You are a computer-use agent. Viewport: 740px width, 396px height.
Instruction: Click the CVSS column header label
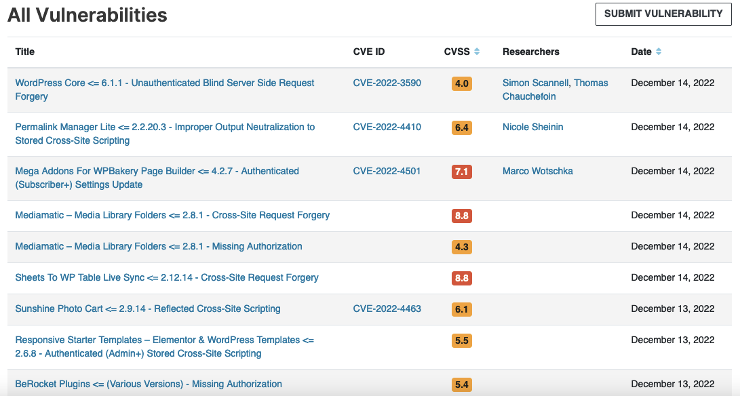[x=457, y=52]
